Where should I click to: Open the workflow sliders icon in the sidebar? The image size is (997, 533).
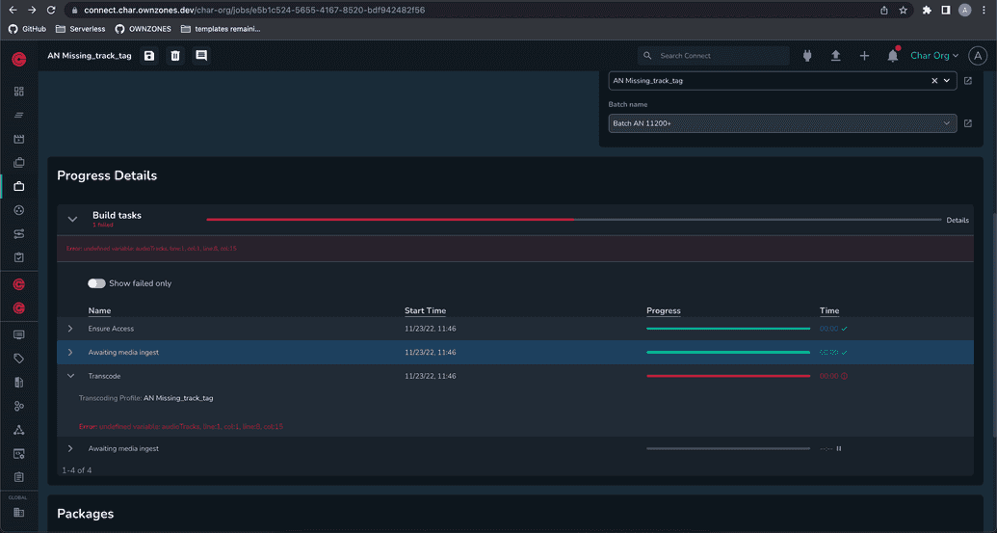19,234
